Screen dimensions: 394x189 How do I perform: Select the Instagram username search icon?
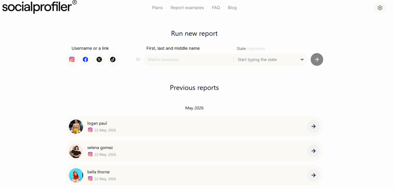click(x=72, y=60)
